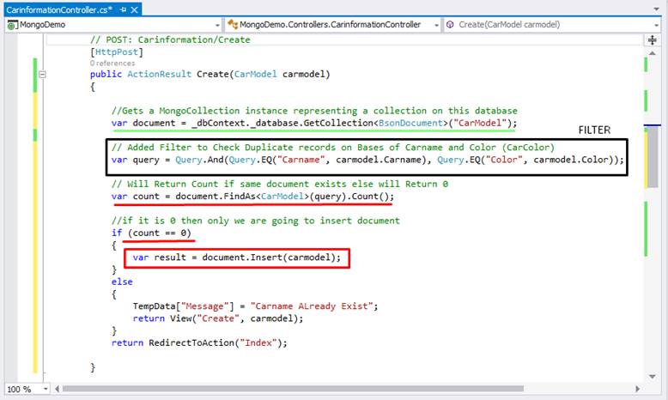The image size is (668, 400).
Task: Click the 0 references CodeLens link
Action: coord(112,63)
